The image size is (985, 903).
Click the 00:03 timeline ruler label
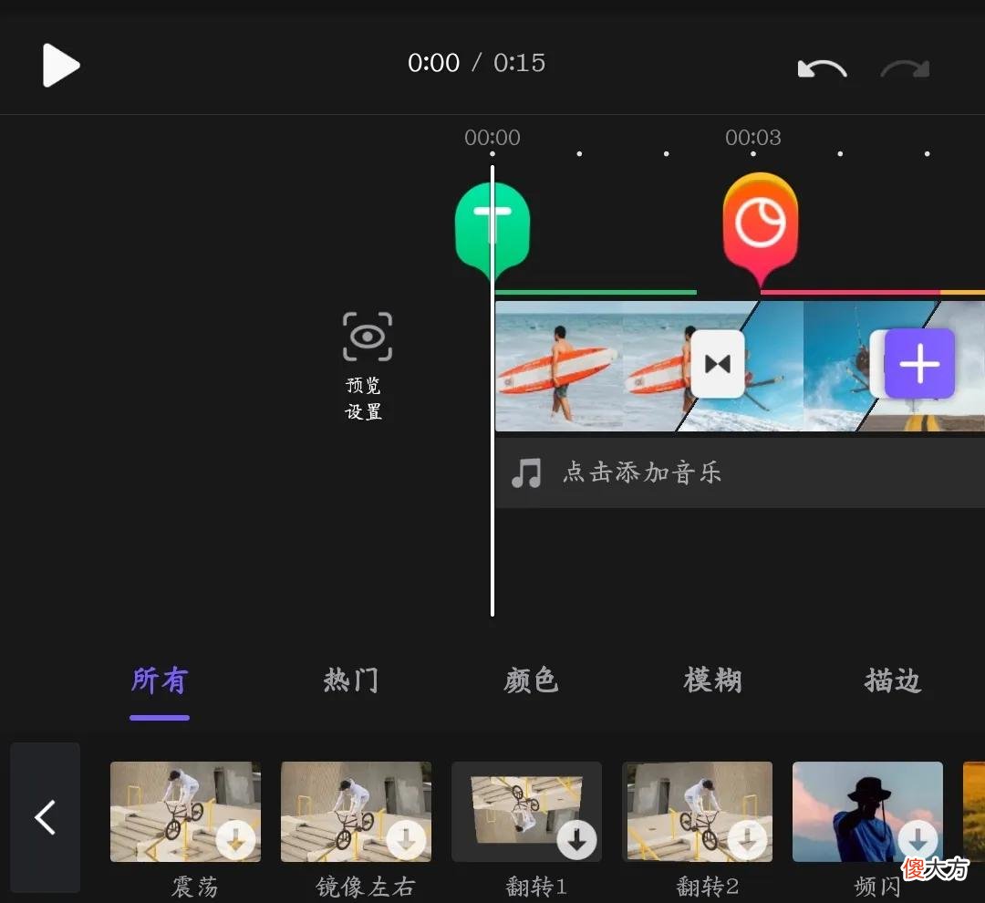753,137
